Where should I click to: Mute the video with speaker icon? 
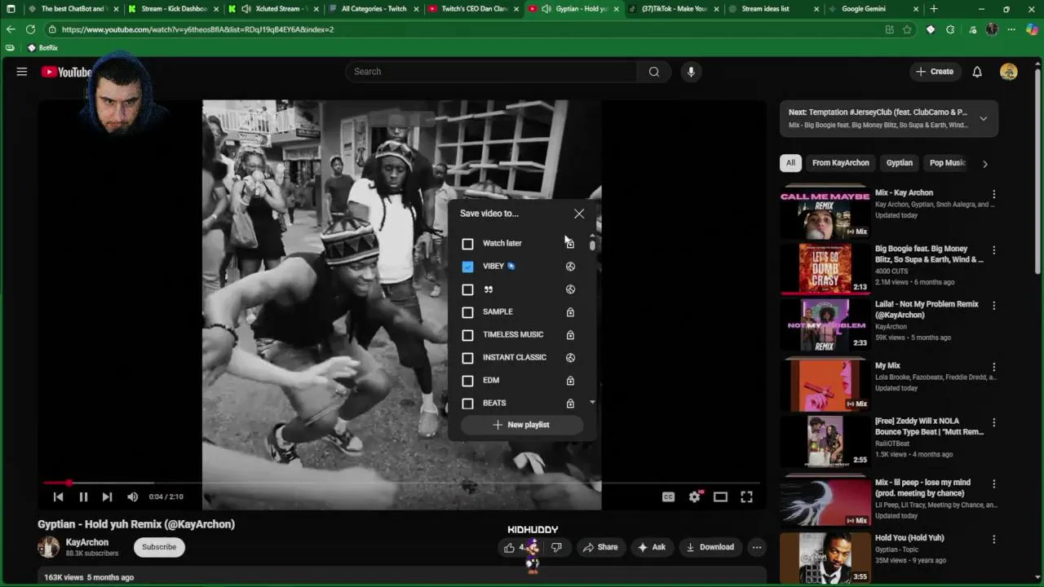(132, 497)
